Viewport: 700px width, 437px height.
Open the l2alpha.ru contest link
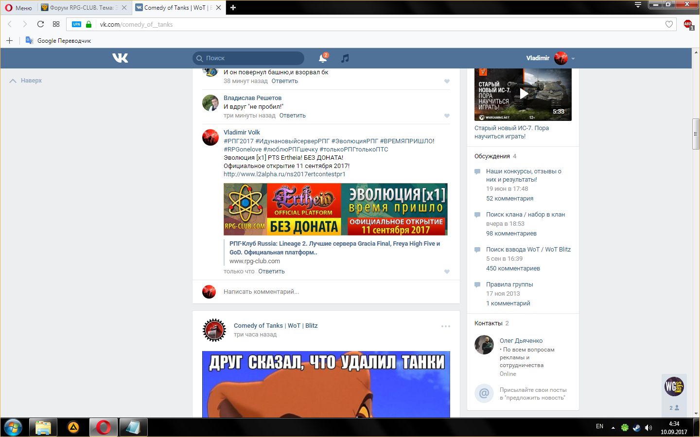pyautogui.click(x=284, y=174)
